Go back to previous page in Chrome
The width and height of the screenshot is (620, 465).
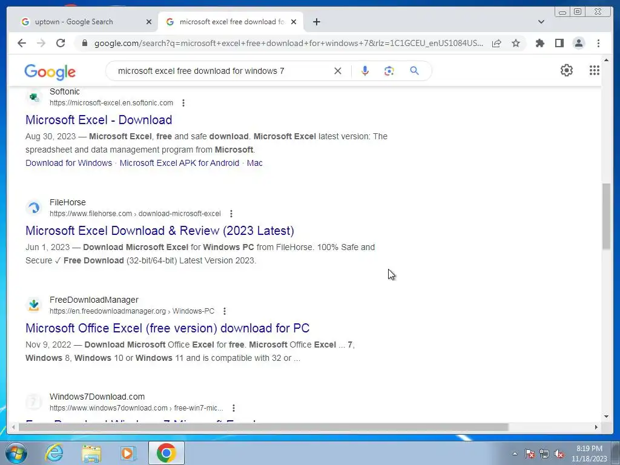point(22,43)
